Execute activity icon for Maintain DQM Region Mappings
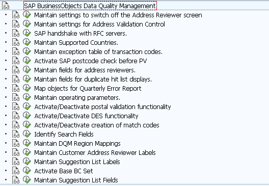Image resolution: width=269 pixels, height=186 pixels. coord(27,143)
